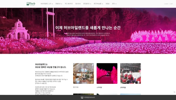The height and width of the screenshot is (100, 176).
Task: Open the 산타마을 Santa figures thumbnail
Action: pyautogui.click(x=131, y=73)
